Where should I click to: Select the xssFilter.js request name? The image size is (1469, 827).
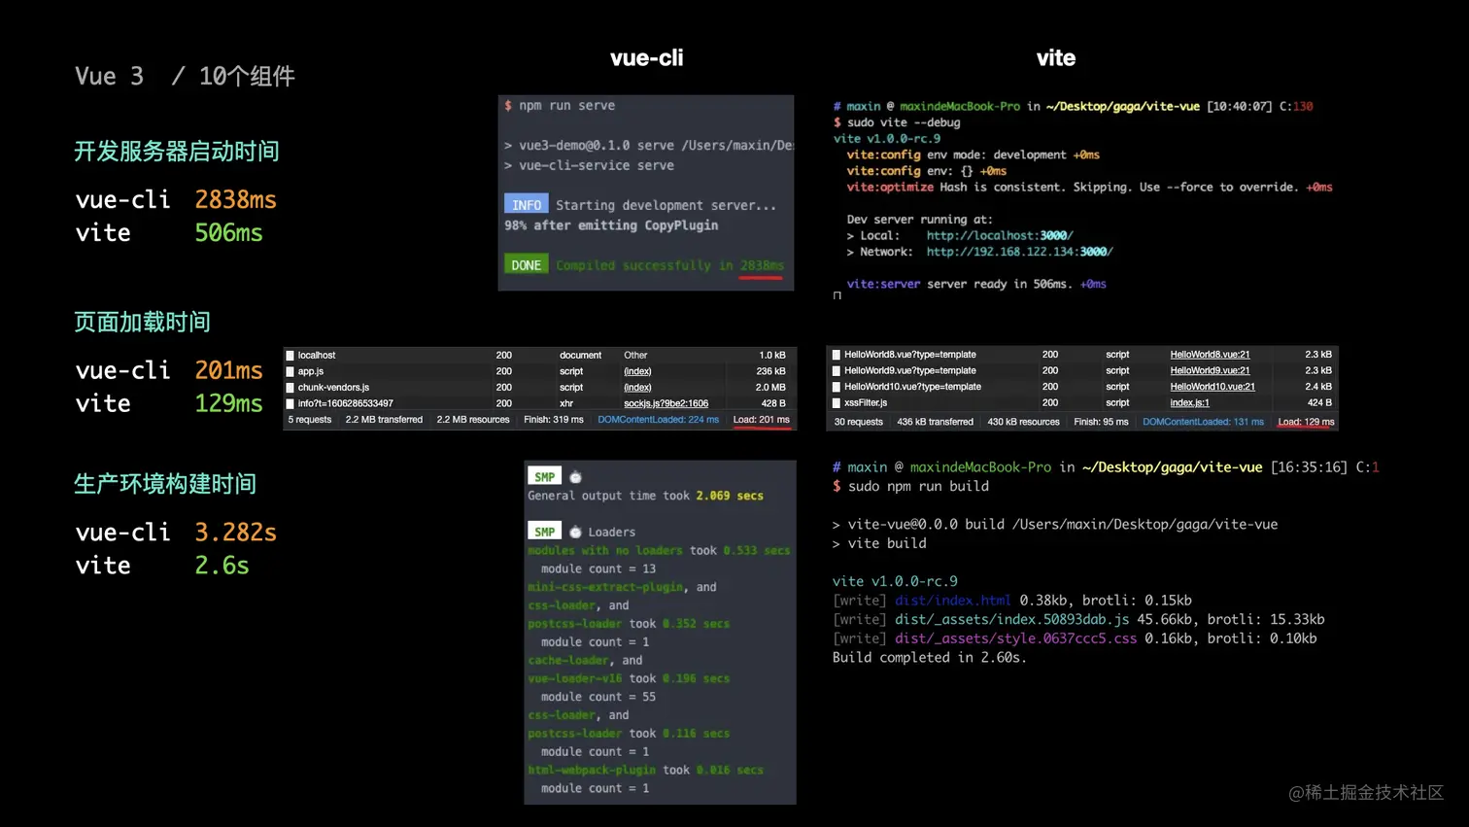(866, 402)
